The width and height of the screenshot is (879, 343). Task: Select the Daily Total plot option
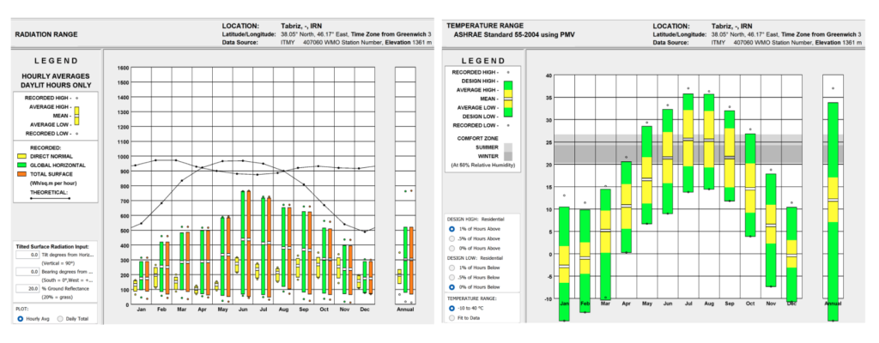click(60, 319)
